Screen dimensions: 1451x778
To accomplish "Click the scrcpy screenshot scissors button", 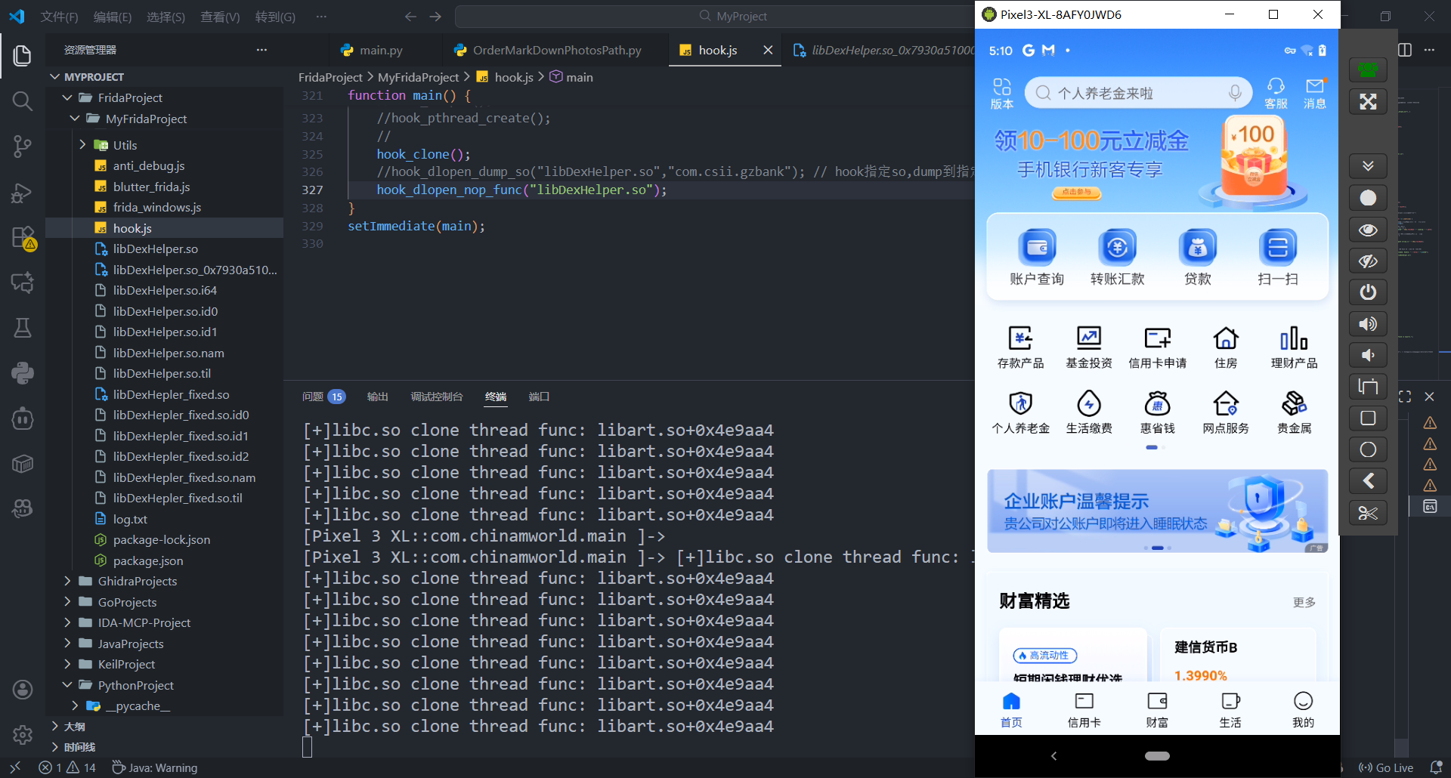I will coord(1368,514).
